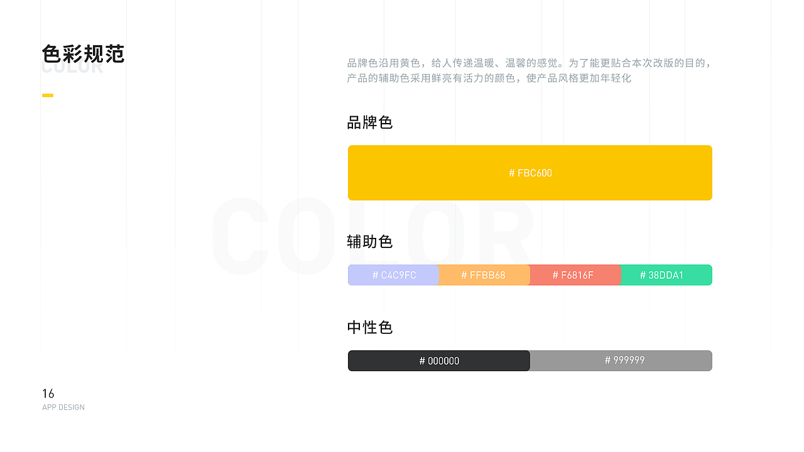Select the #C4C9FC purple auxiliary swatch
The height and width of the screenshot is (452, 804).
coord(394,275)
